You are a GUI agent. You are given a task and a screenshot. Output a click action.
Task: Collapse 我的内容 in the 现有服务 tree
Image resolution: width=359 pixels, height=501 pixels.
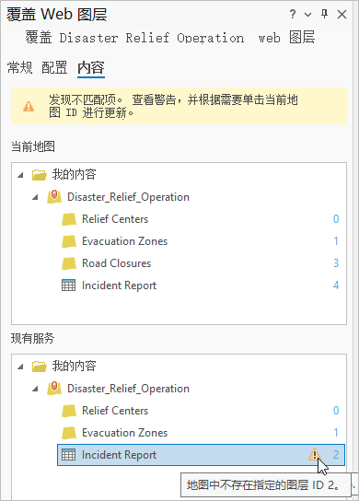pos(20,367)
